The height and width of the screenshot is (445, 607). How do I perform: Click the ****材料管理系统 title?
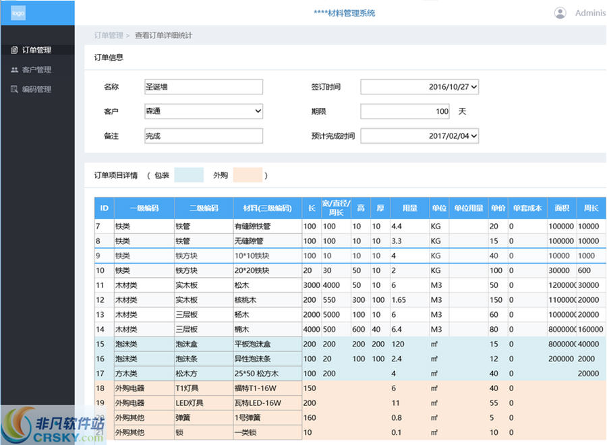pyautogui.click(x=344, y=13)
